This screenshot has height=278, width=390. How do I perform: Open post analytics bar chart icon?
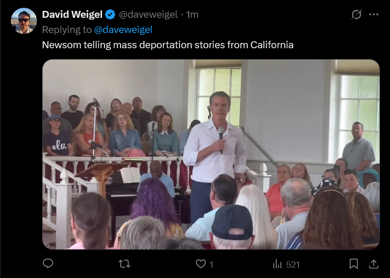click(277, 264)
